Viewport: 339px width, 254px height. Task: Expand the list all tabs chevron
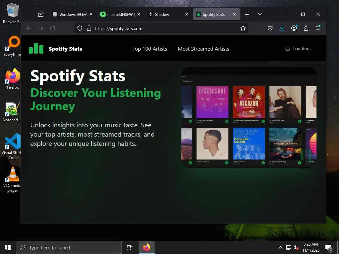tap(260, 14)
